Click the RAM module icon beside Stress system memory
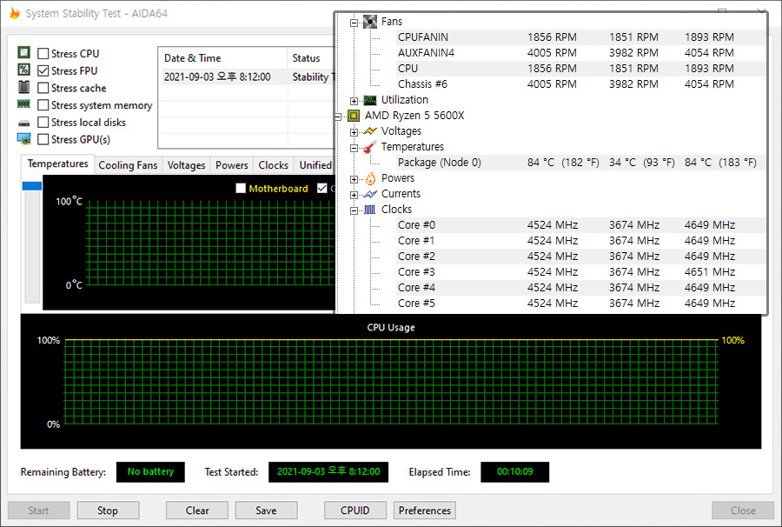The width and height of the screenshot is (782, 527). pyautogui.click(x=24, y=104)
